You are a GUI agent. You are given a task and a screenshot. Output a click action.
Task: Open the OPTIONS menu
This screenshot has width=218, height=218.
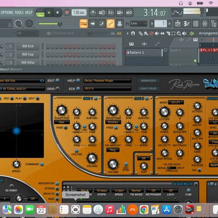click(7, 13)
